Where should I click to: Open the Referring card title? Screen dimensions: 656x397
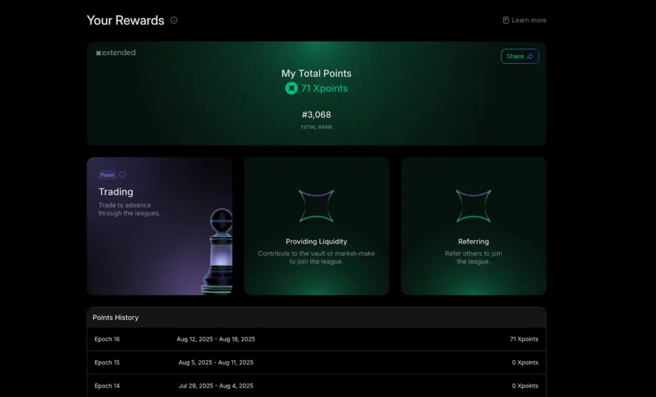[473, 242]
